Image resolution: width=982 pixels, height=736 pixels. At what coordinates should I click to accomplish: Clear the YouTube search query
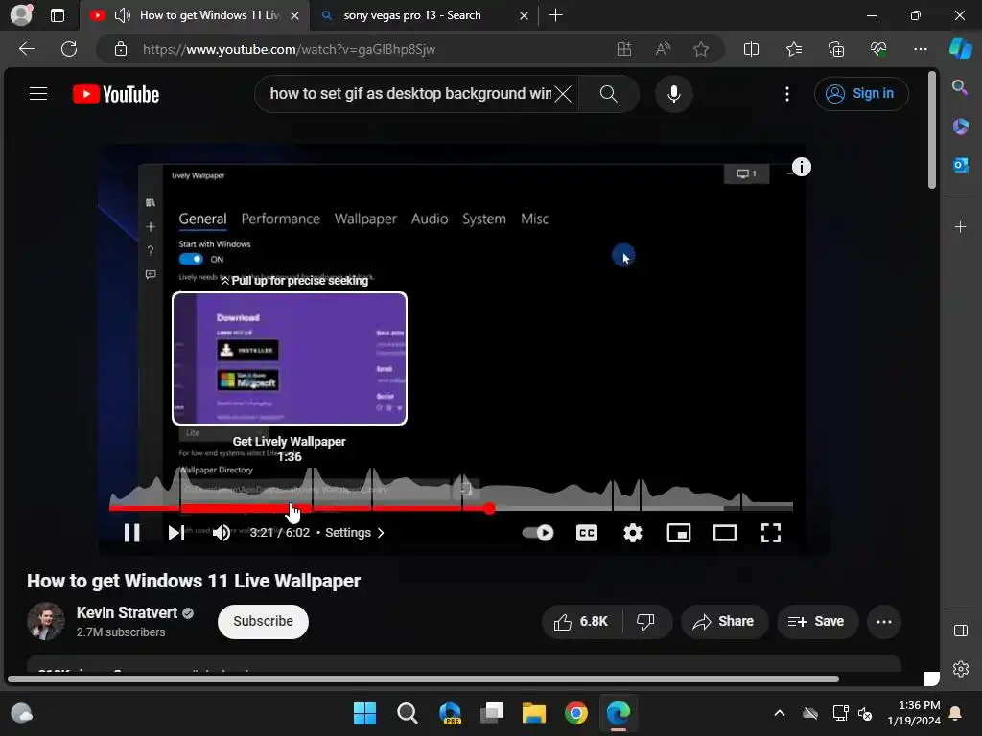click(564, 94)
